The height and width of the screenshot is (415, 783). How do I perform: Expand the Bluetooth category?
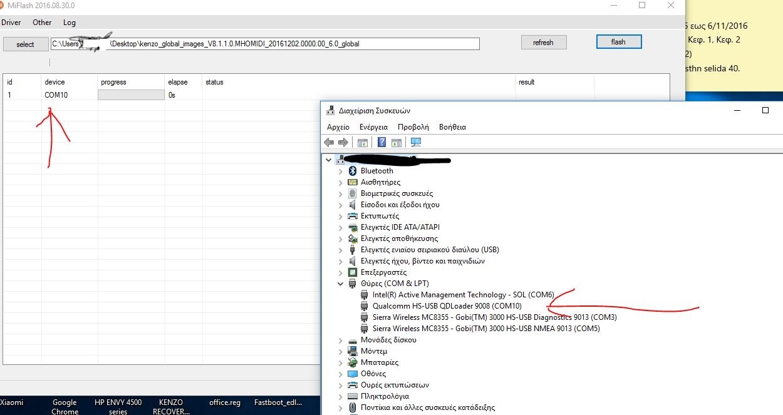341,171
